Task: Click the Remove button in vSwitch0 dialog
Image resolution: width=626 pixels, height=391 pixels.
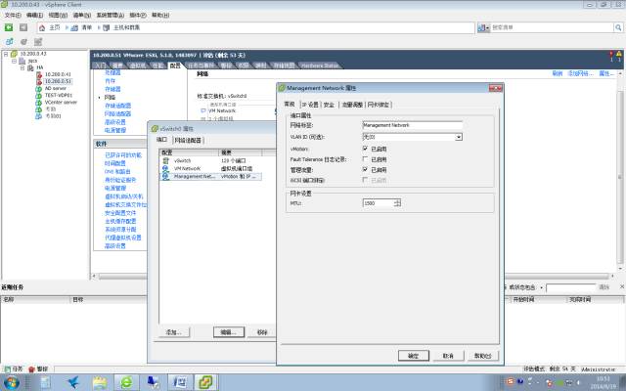Action: (x=262, y=332)
